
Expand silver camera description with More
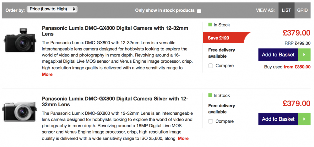click(183, 138)
